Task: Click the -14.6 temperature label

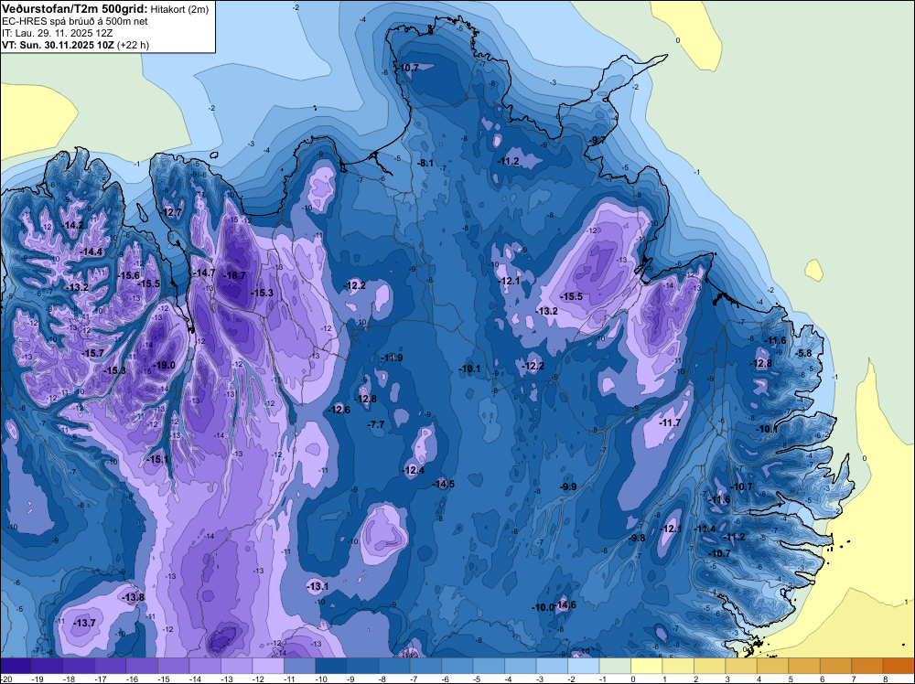Action: coord(566,604)
